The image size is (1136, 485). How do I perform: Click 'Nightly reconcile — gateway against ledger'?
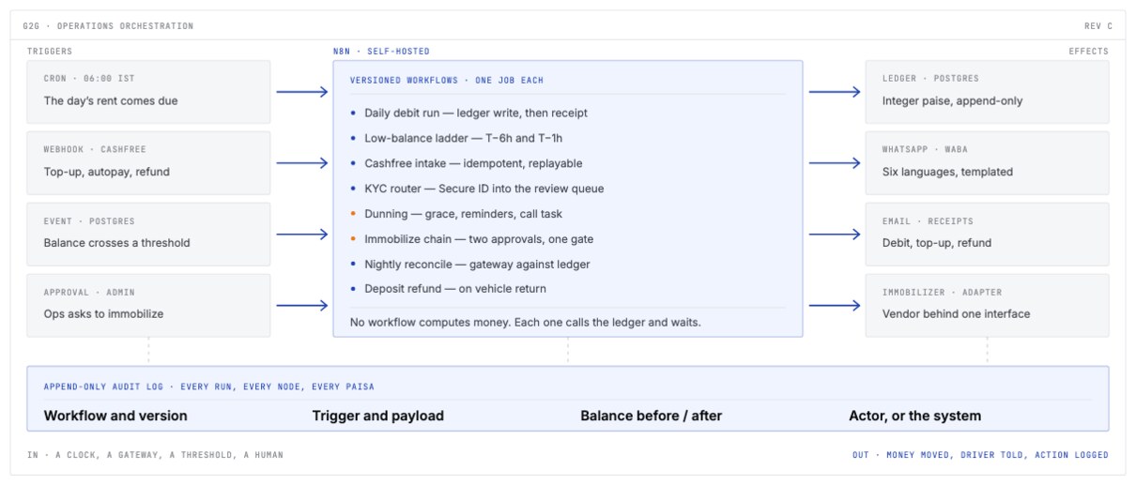click(470, 265)
